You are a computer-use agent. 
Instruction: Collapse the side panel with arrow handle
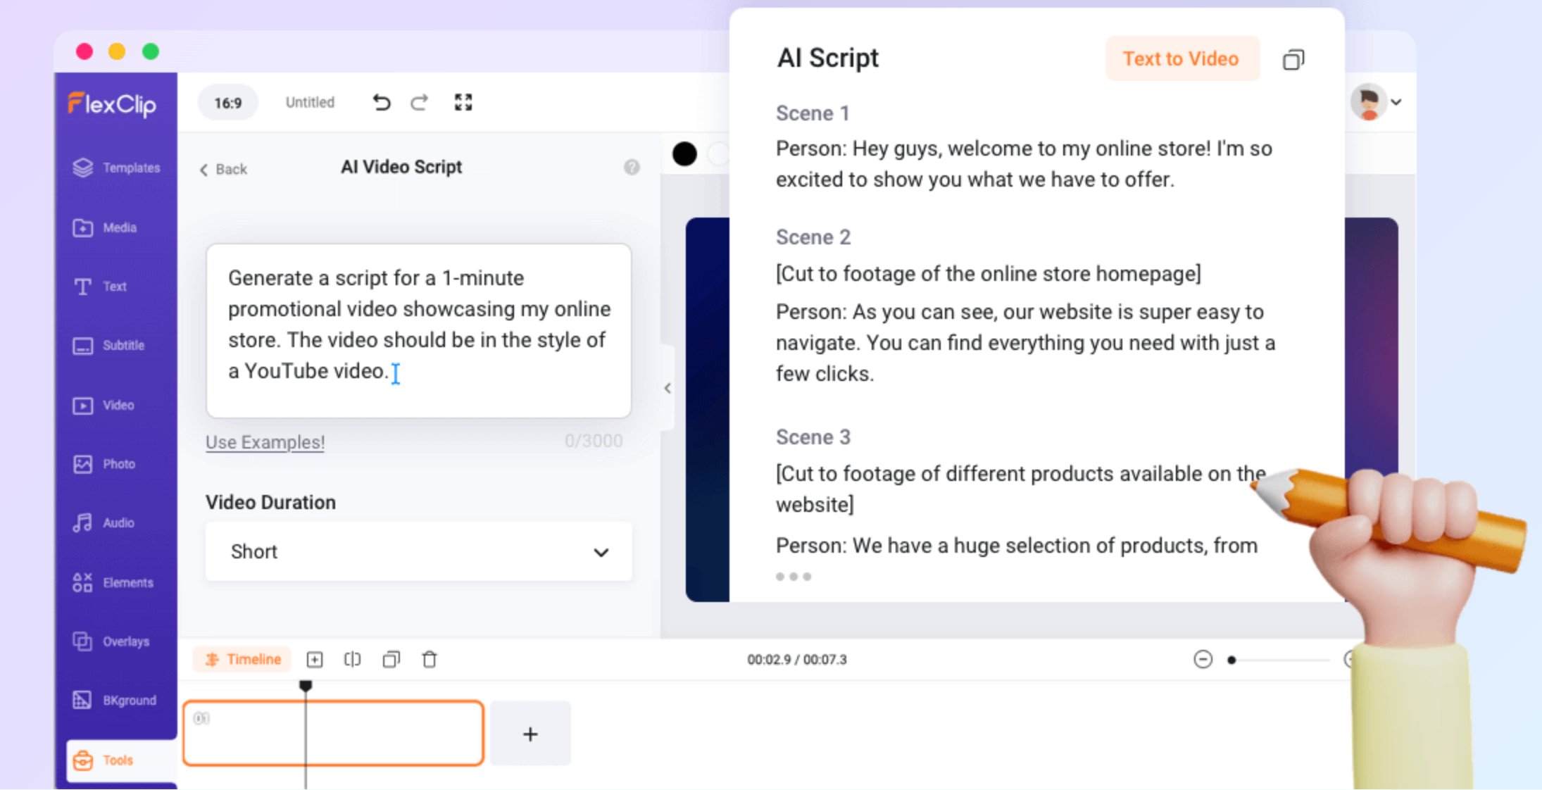pyautogui.click(x=667, y=388)
